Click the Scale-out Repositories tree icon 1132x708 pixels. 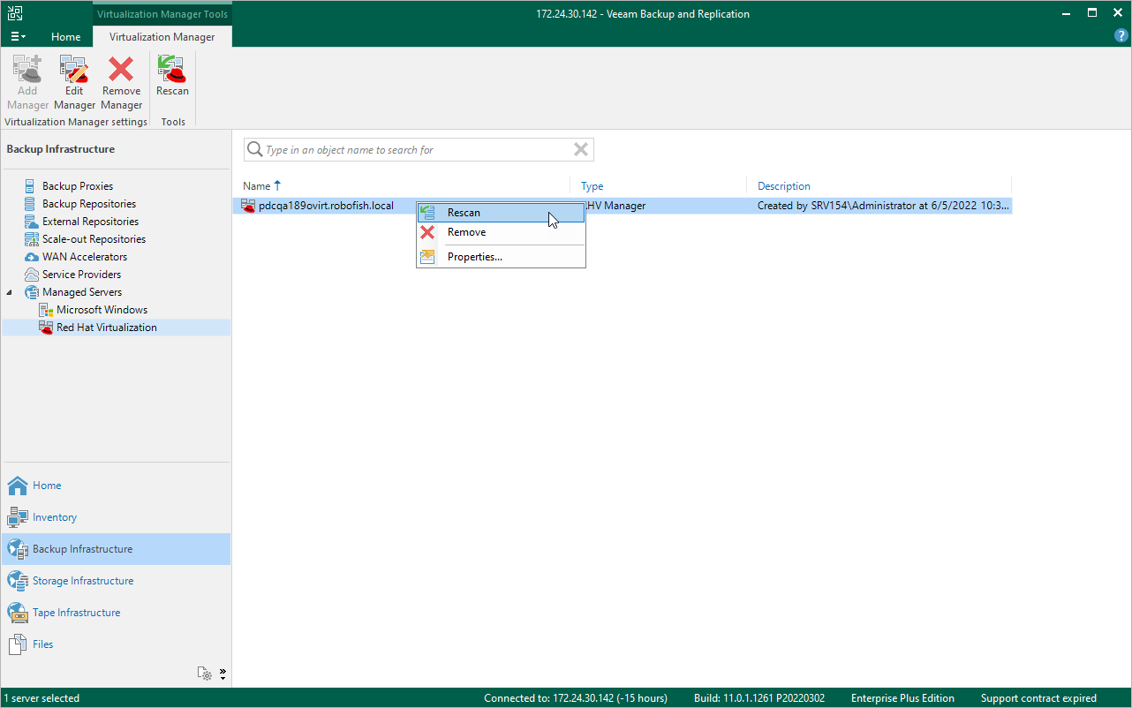click(x=32, y=239)
